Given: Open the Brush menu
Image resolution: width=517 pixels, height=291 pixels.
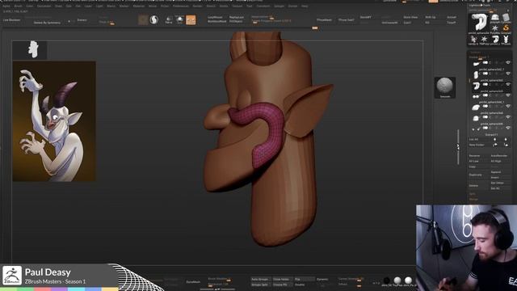Looking at the screenshot, I should point(18,6).
